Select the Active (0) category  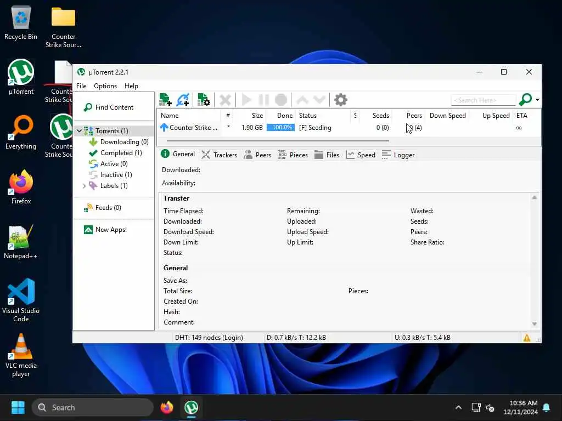(114, 163)
